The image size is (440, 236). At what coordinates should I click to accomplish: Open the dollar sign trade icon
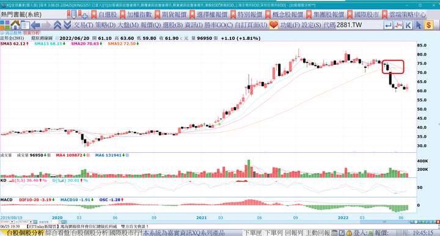[429, 26]
